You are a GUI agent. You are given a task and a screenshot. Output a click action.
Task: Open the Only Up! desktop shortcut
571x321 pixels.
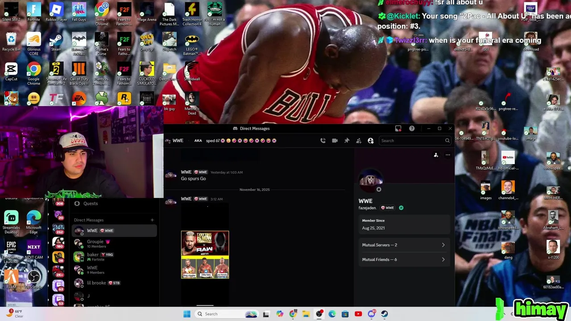(147, 42)
